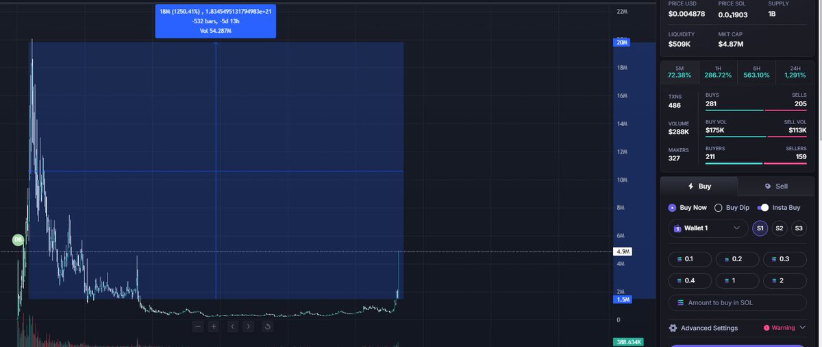This screenshot has width=822, height=347.
Task: Click the BUYERS count 211
Action: pos(711,156)
